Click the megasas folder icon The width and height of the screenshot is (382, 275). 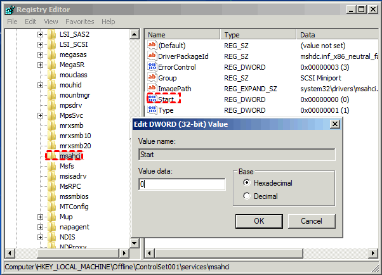click(x=51, y=54)
